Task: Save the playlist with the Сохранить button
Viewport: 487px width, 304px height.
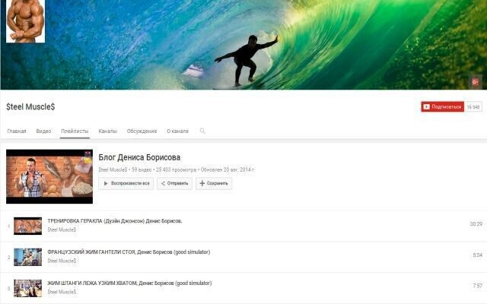Action: 214,183
